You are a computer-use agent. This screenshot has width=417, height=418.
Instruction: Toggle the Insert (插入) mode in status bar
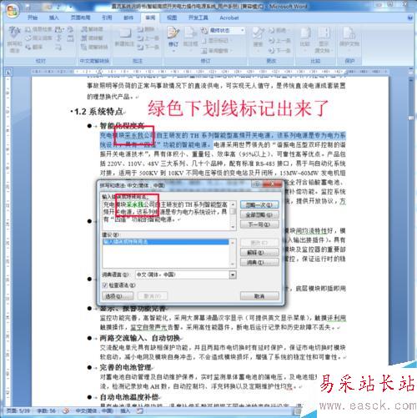[x=125, y=410]
